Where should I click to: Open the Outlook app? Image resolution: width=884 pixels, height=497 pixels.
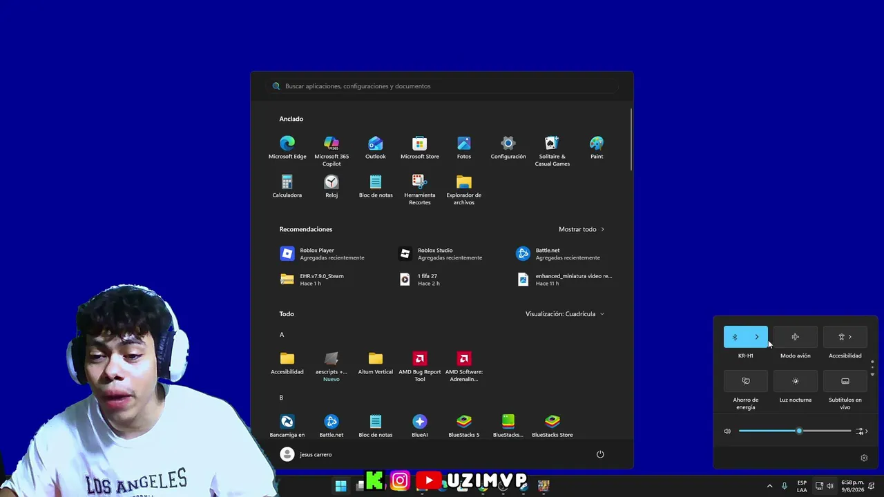click(x=376, y=148)
